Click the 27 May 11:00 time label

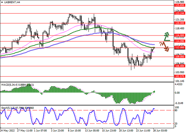[25, 131]
